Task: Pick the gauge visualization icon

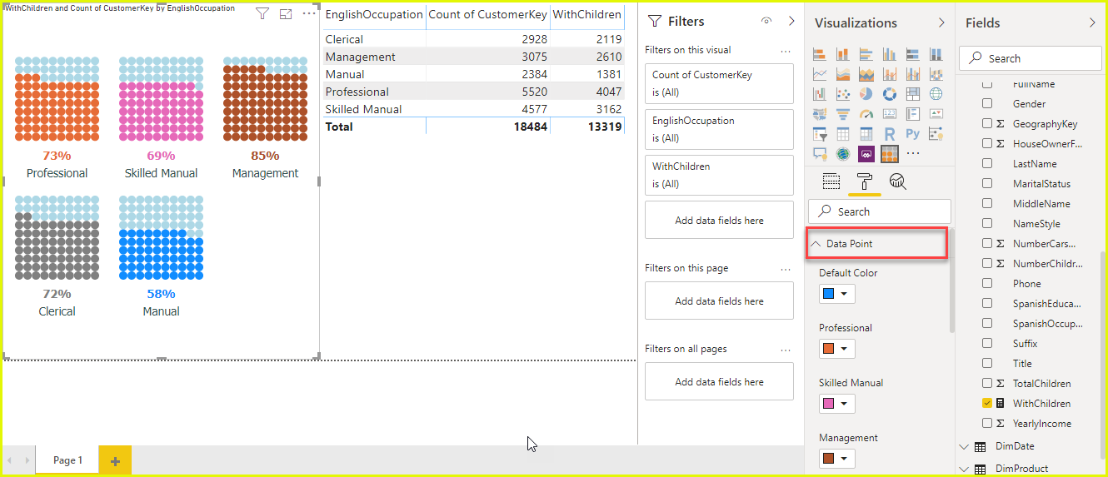Action: pos(866,114)
